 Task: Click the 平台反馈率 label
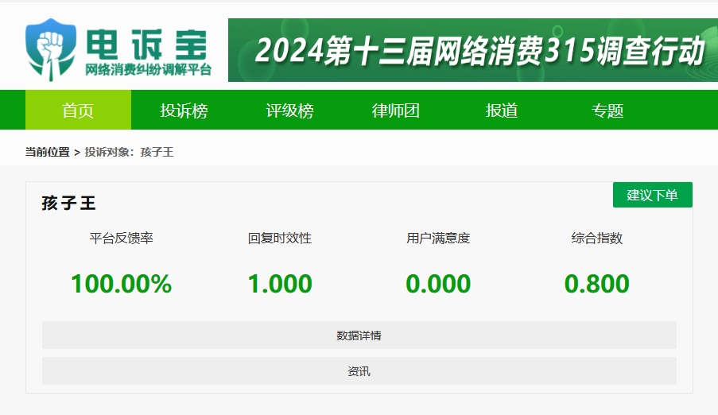(122, 239)
